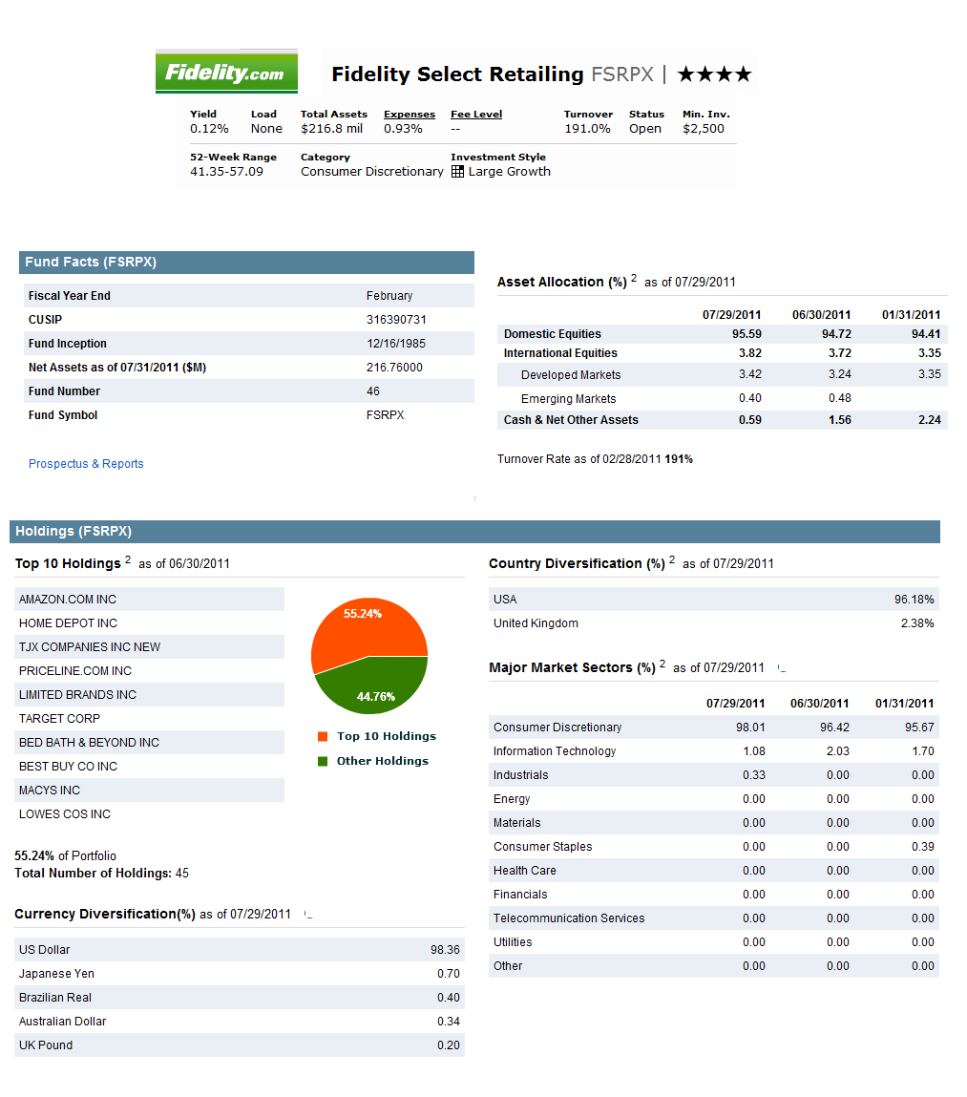
Task: Click the Min. Inv. $2,500 value
Action: click(704, 129)
